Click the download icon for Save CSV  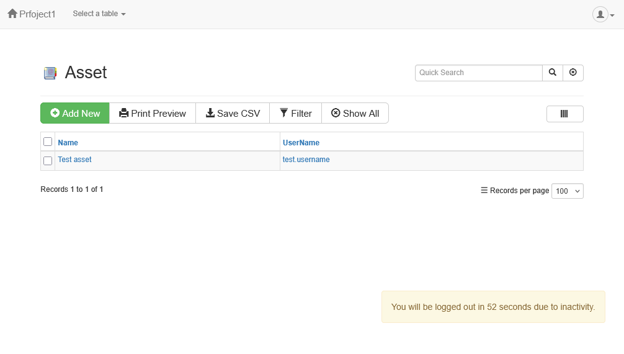pyautogui.click(x=210, y=113)
